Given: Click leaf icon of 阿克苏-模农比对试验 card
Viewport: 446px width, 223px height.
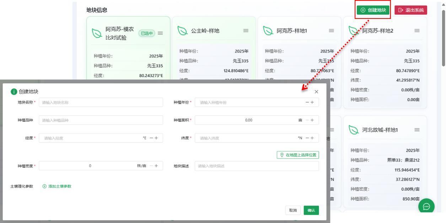Looking at the screenshot, I should pyautogui.click(x=97, y=33).
